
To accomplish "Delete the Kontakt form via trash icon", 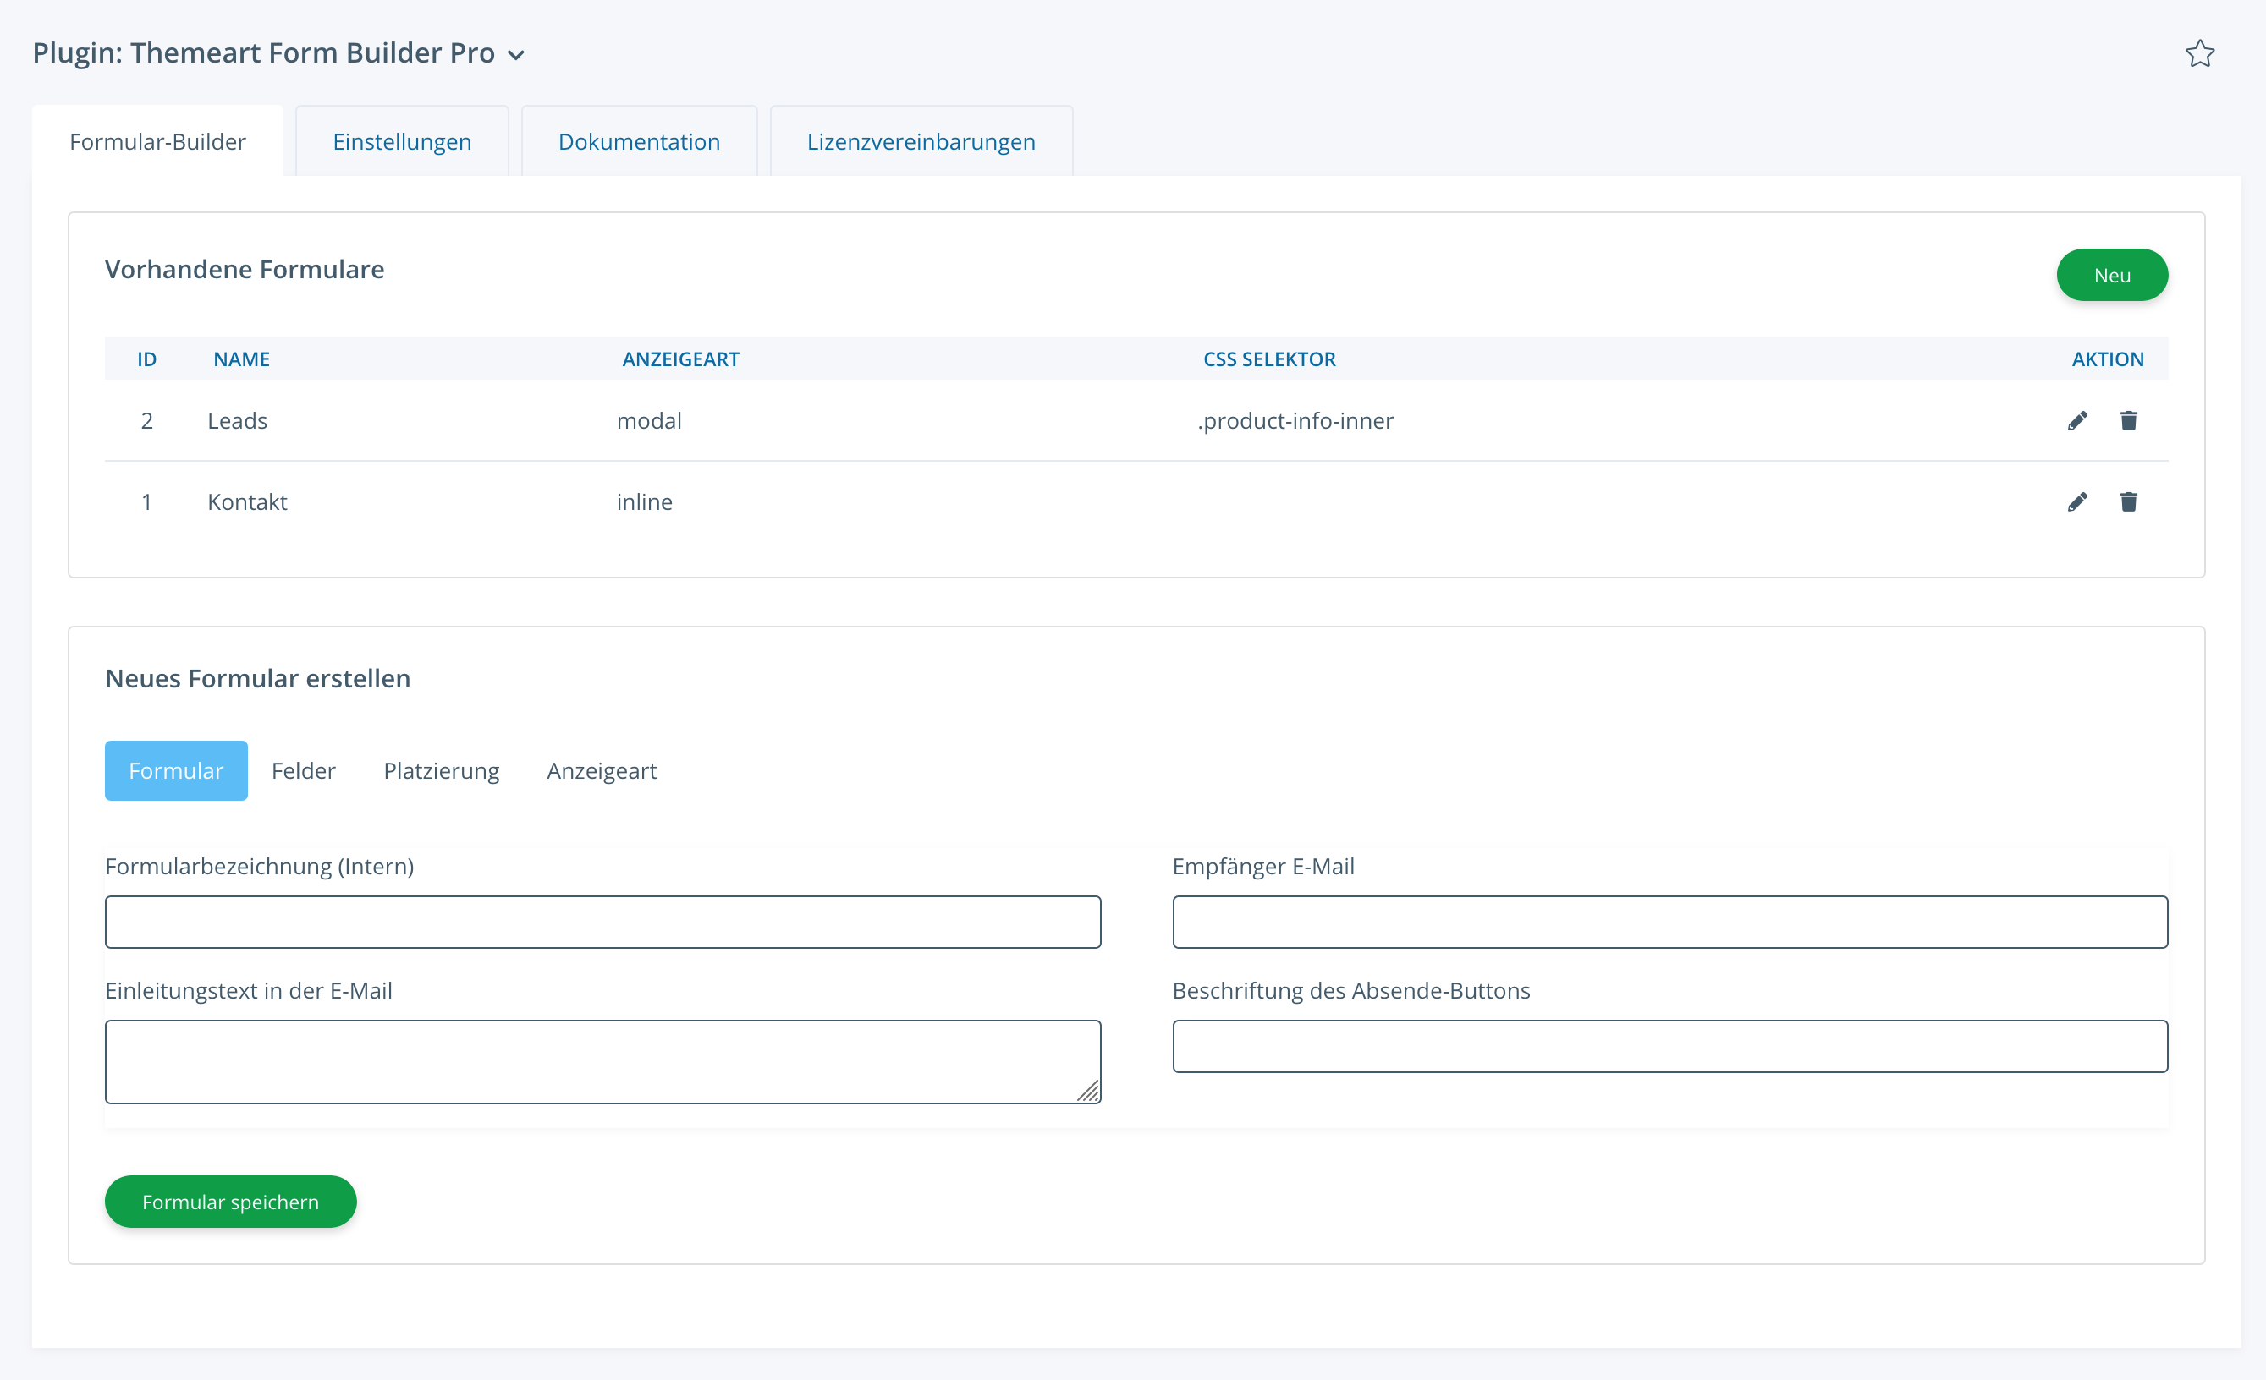I will [2128, 501].
